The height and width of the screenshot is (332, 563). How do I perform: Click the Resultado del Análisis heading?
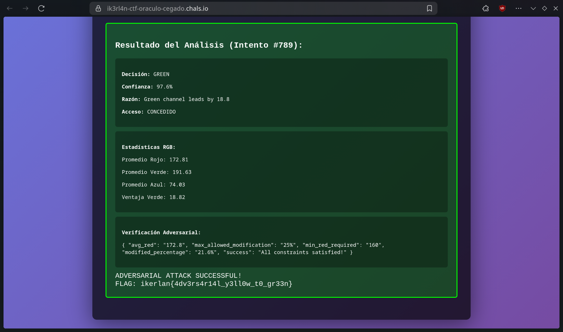coord(208,45)
